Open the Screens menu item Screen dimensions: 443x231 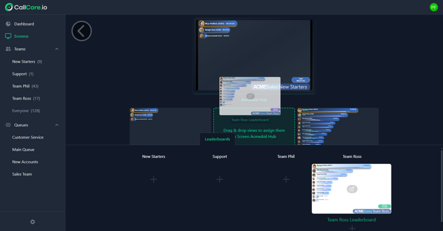(21, 36)
